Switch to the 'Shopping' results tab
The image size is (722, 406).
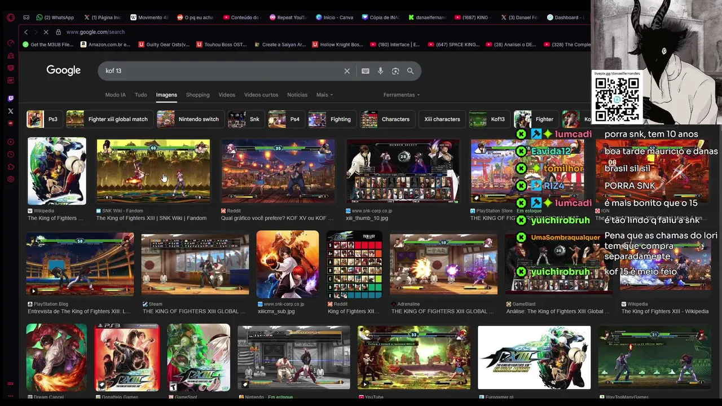(x=197, y=95)
